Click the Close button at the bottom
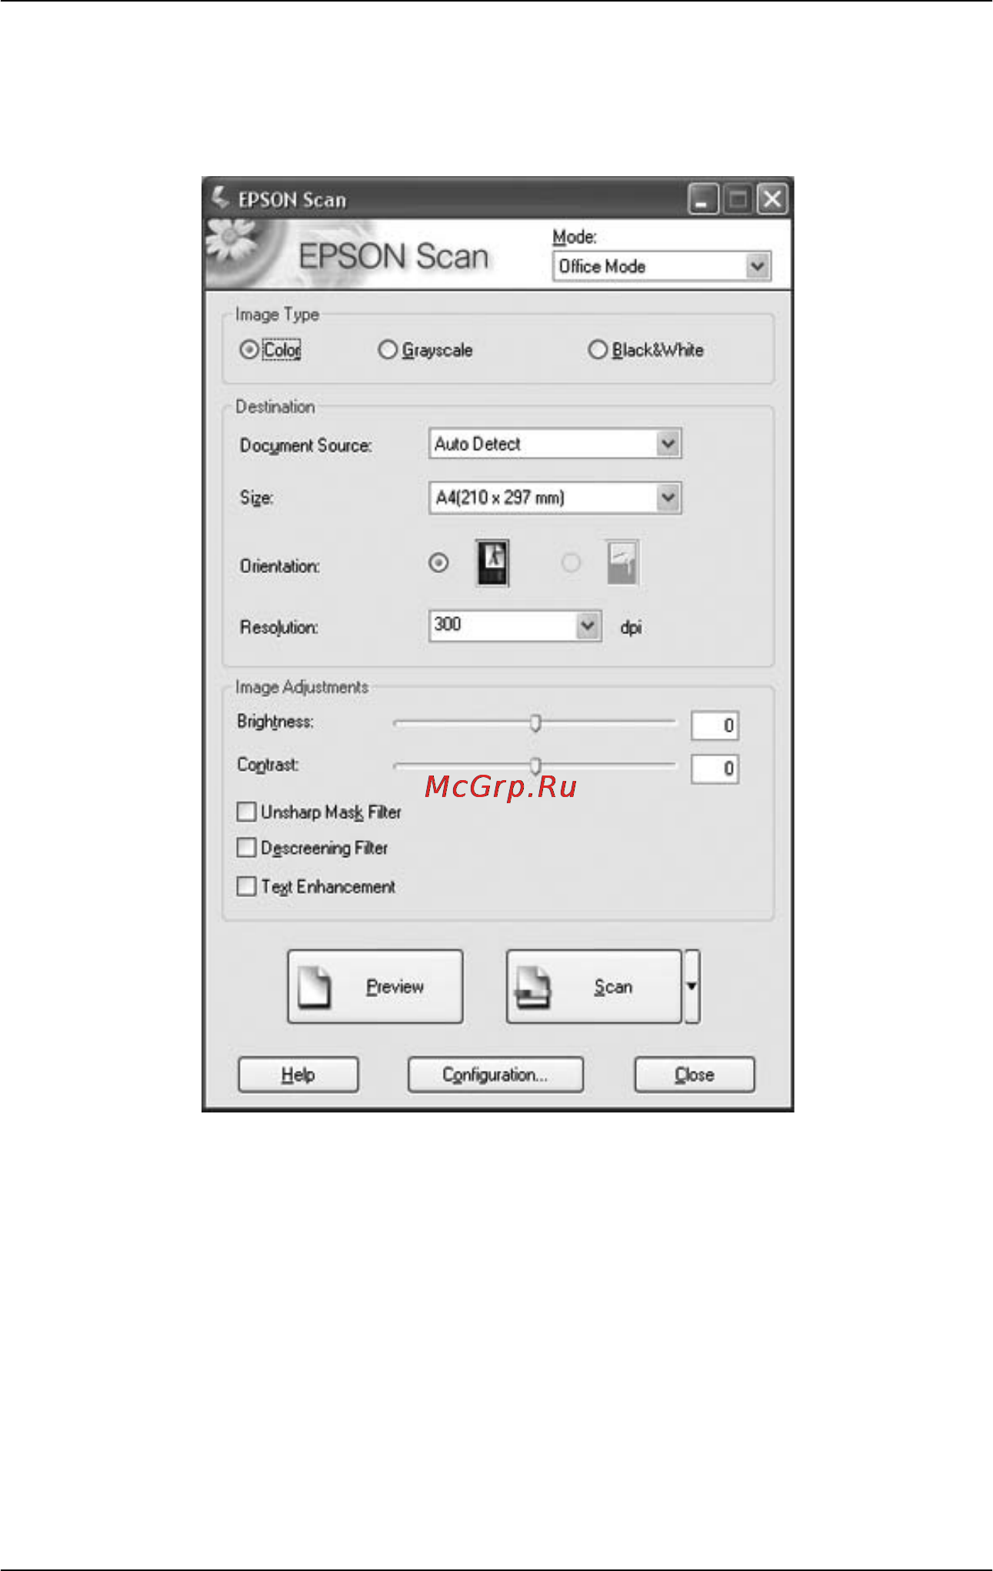Viewport: 993px width, 1571px height. [x=695, y=1075]
